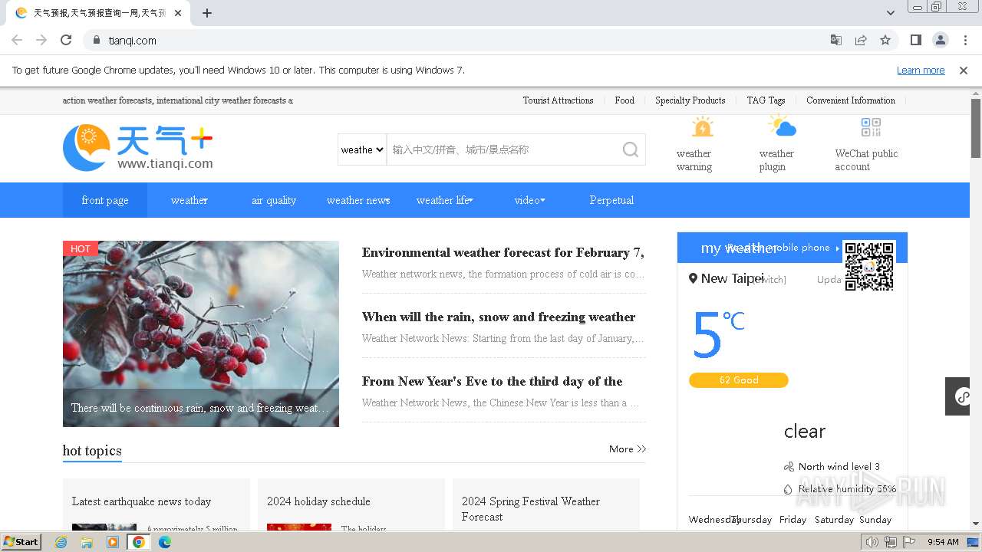Open the weather plugin icon
The width and height of the screenshot is (982, 552).
click(783, 126)
